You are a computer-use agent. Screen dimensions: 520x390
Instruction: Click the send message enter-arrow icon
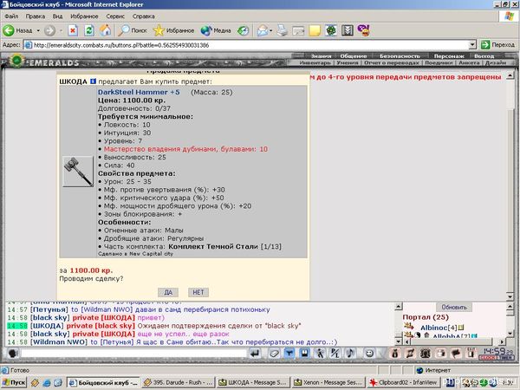(255, 354)
